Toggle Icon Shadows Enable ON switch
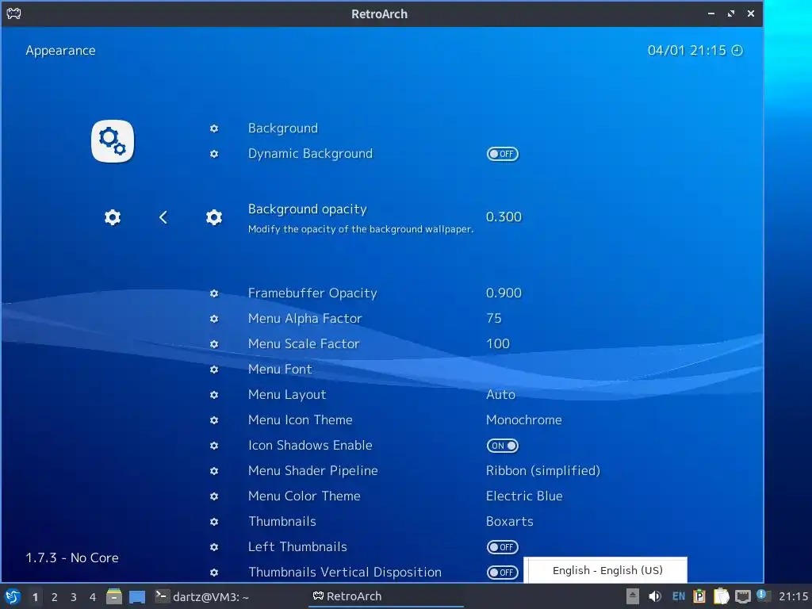The height and width of the screenshot is (609, 812). pos(502,446)
